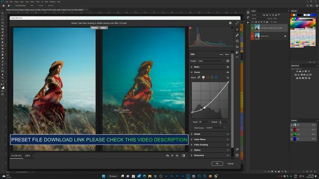This screenshot has width=319, height=179.
Task: Swap before and after settings icon
Action: click(x=172, y=156)
